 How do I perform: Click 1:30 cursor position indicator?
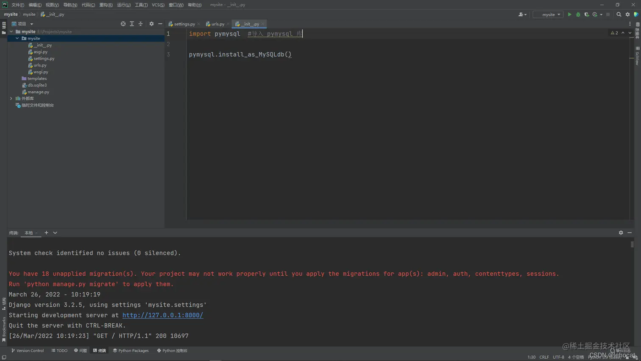pos(531,357)
